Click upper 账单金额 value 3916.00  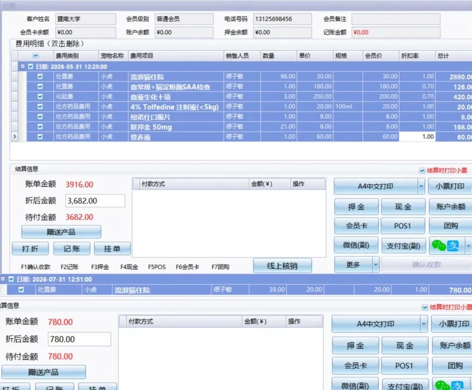tap(80, 185)
